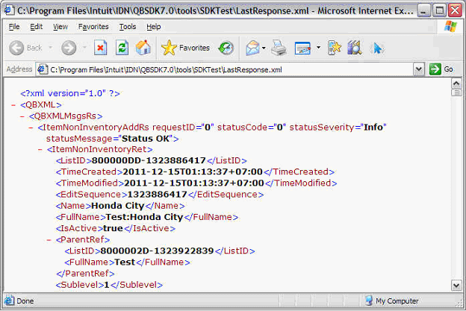Click ParentRef ListID 8000002D-1323922839
The height and width of the screenshot is (311, 466).
point(157,251)
